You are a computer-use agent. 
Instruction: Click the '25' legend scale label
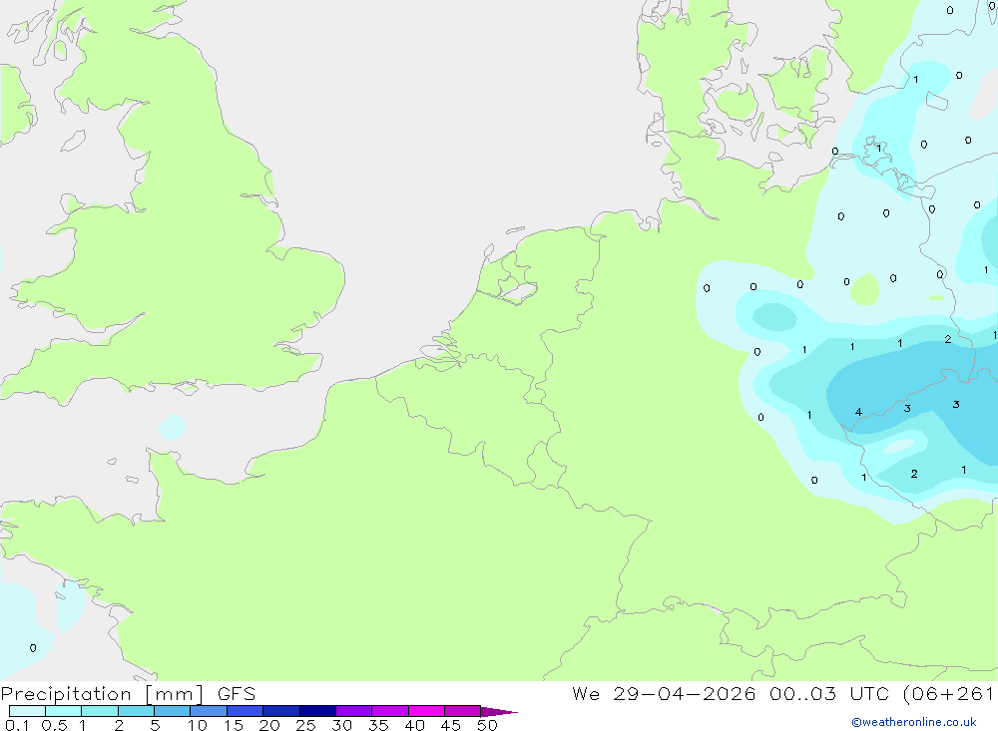[x=305, y=725]
